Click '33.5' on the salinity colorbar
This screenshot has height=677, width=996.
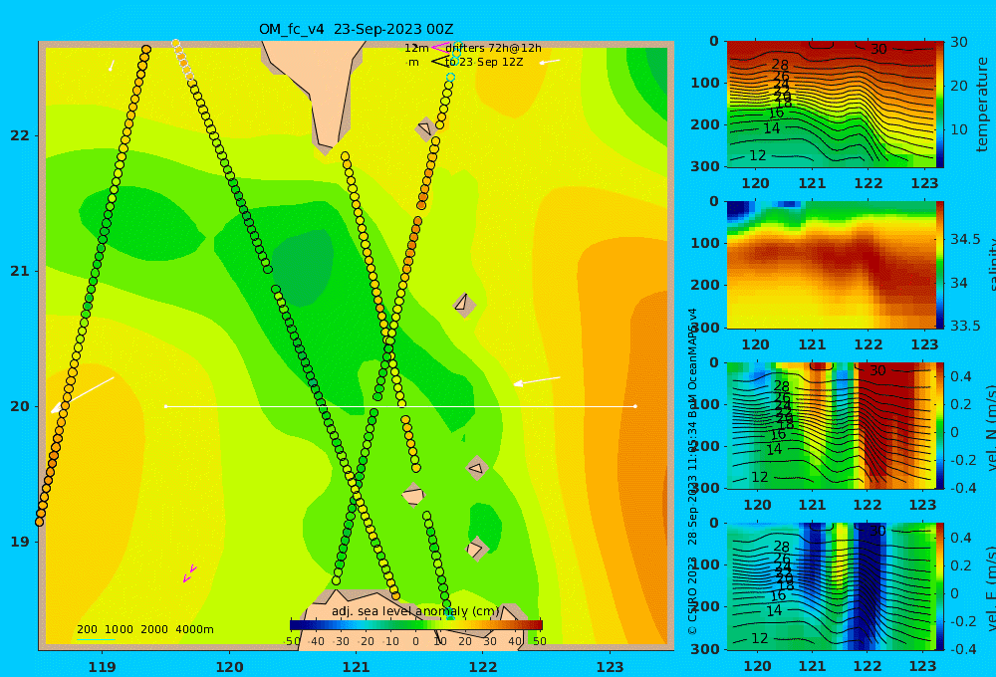965,326
